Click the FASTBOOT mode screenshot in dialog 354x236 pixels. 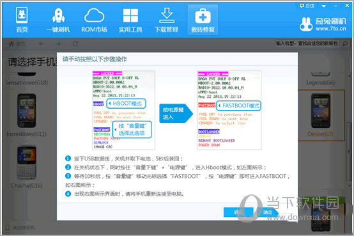click(229, 110)
